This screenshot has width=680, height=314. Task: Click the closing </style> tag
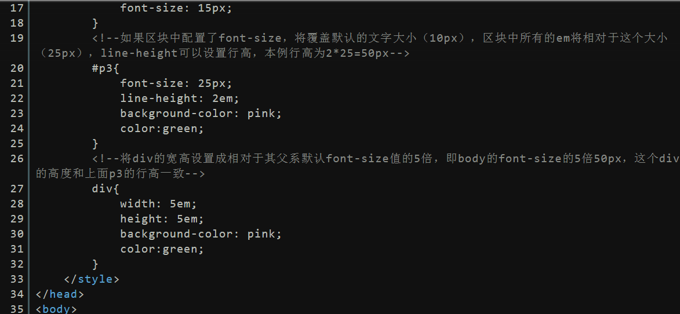92,279
